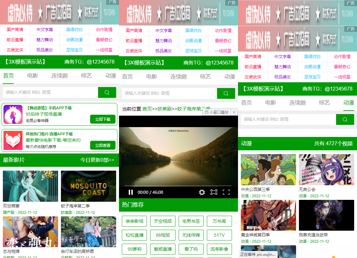Open 极品美女 category on the left screen

coord(45,50)
